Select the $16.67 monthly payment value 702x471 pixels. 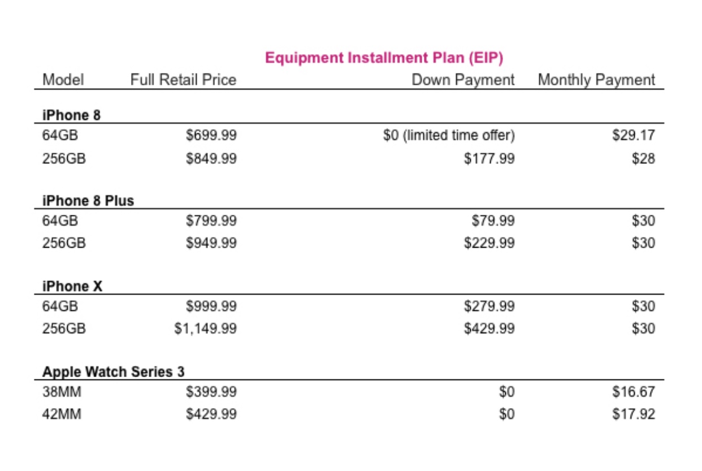click(x=634, y=392)
